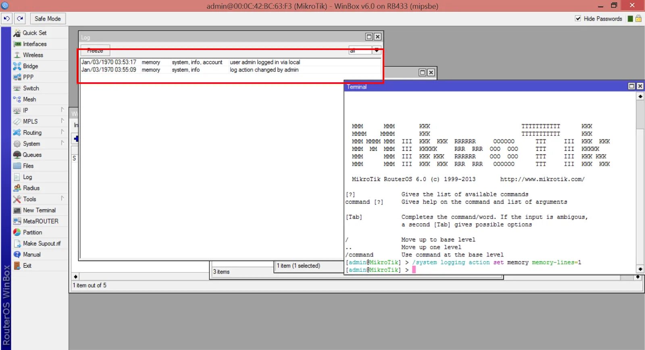Click the '1 item (1 selected)' status text
Viewport: 645px width, 350px height.
pyautogui.click(x=298, y=266)
